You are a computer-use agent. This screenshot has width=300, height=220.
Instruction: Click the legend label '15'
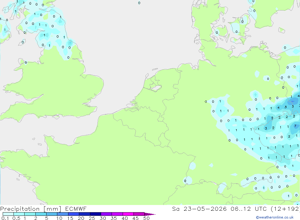click(x=70, y=218)
